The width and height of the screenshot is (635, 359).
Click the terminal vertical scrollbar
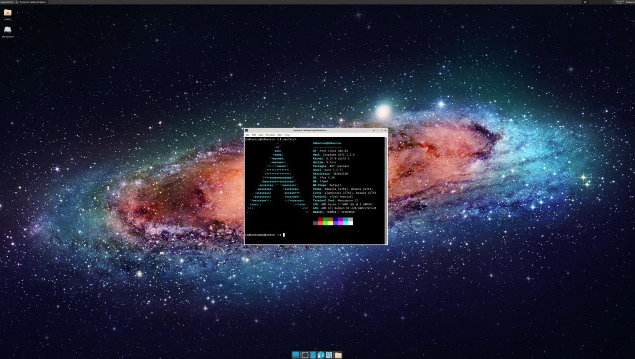(386, 190)
